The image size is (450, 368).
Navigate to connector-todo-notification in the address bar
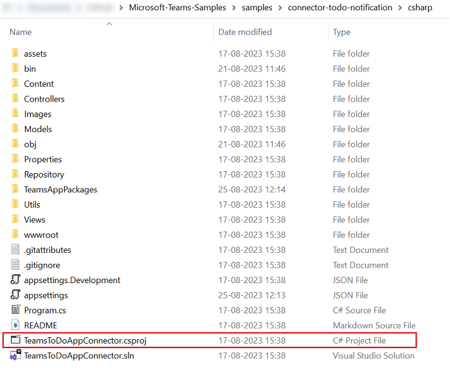tap(340, 8)
